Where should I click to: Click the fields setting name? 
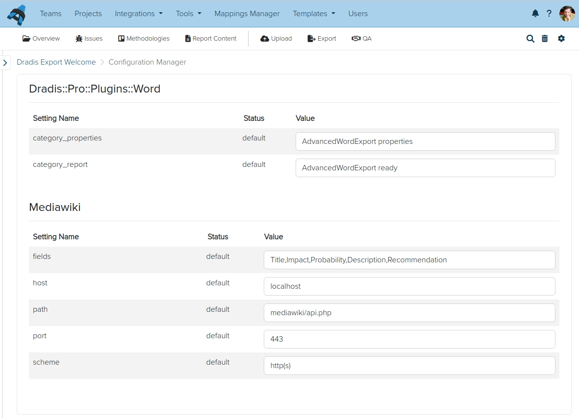click(x=42, y=256)
